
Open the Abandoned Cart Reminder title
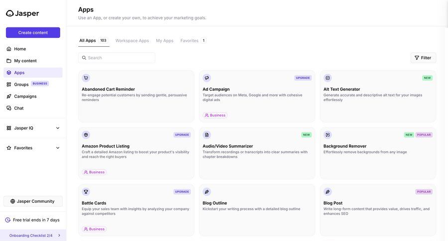[109, 89]
